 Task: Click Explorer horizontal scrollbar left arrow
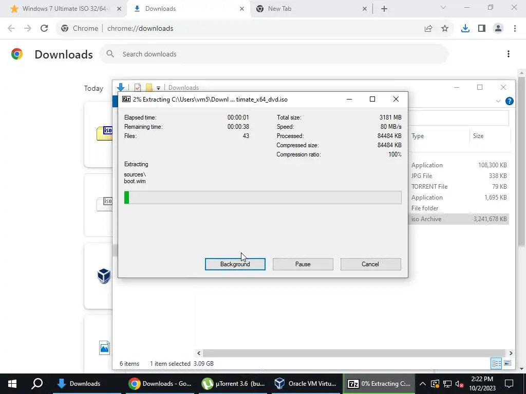[x=199, y=353]
